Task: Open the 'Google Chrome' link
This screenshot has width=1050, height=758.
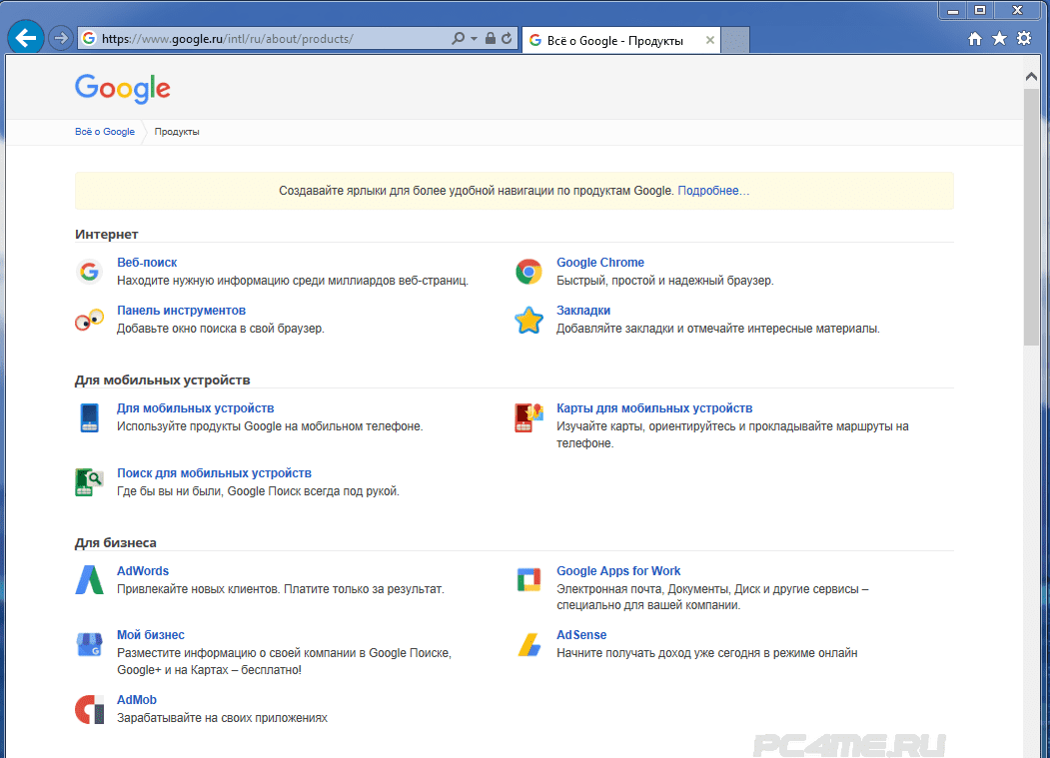Action: 600,263
